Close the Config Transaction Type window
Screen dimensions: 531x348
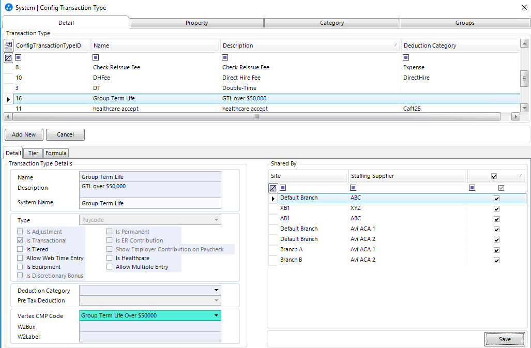tap(524, 7)
